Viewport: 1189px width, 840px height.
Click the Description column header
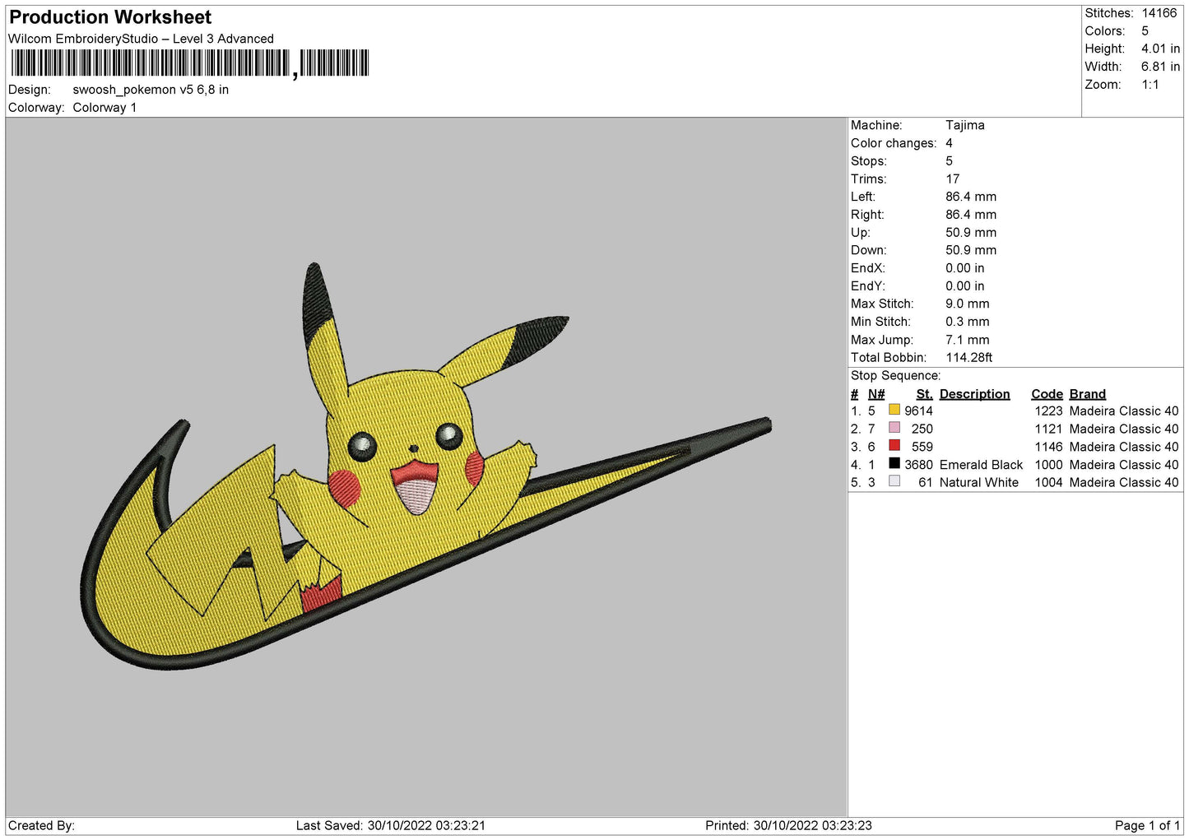pyautogui.click(x=974, y=394)
